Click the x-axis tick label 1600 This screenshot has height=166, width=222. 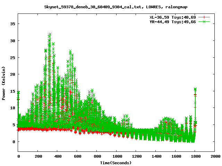click(x=176, y=156)
